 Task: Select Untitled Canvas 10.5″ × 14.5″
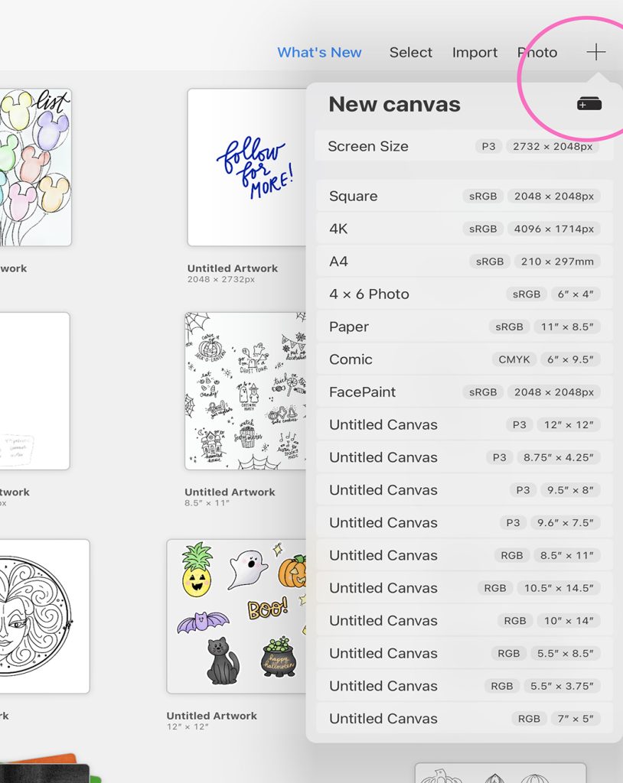point(464,588)
